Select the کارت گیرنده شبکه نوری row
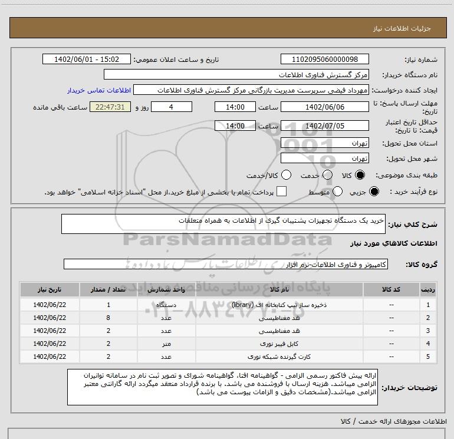The width and height of the screenshot is (454, 439). [x=228, y=357]
